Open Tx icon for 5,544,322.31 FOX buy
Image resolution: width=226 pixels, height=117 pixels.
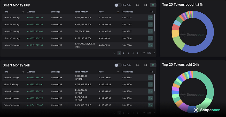(x=150, y=18)
